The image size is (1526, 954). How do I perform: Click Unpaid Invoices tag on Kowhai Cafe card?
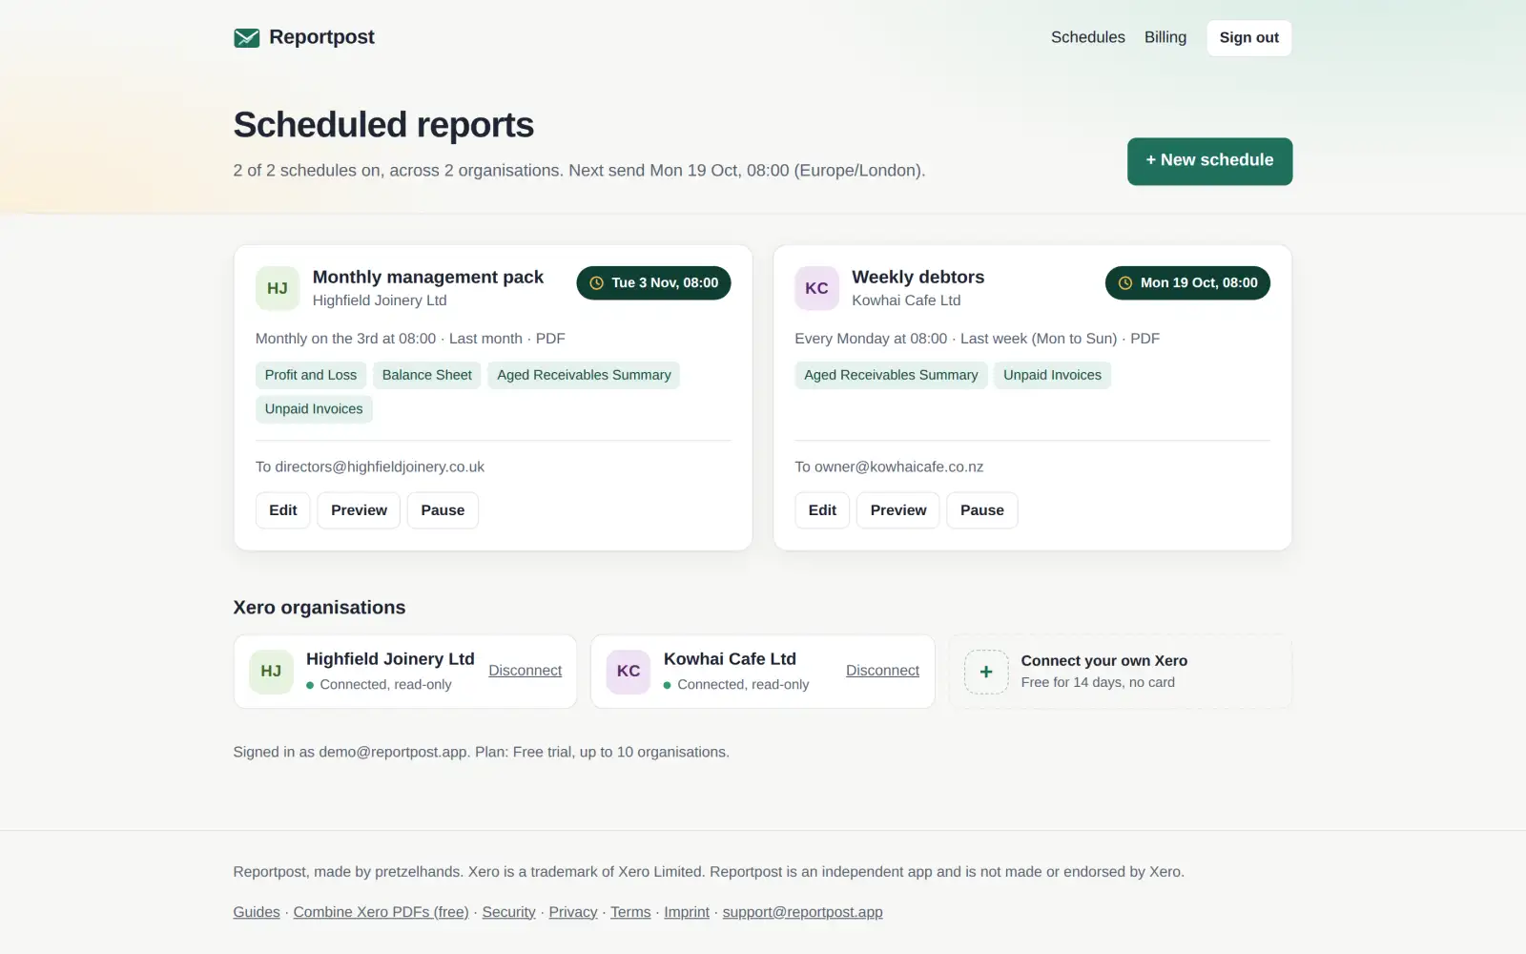click(x=1052, y=375)
